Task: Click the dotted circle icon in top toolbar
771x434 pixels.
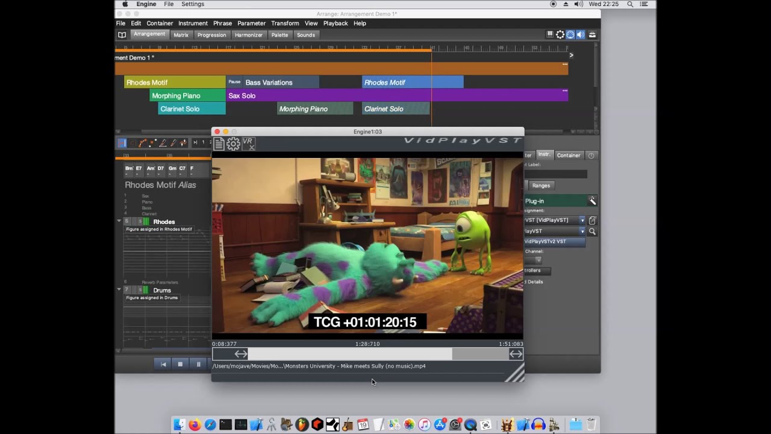Action: coord(560,35)
